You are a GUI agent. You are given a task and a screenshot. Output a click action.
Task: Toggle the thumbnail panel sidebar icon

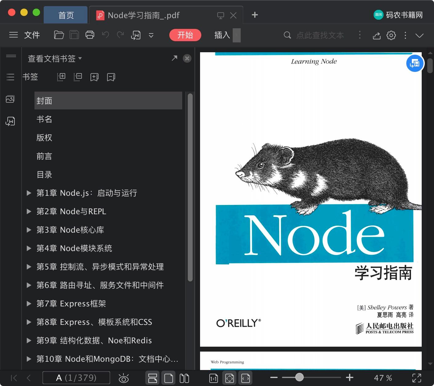pyautogui.click(x=10, y=99)
